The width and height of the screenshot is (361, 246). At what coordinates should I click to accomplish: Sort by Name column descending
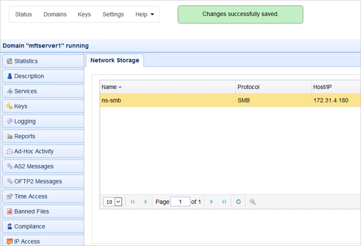click(x=110, y=87)
